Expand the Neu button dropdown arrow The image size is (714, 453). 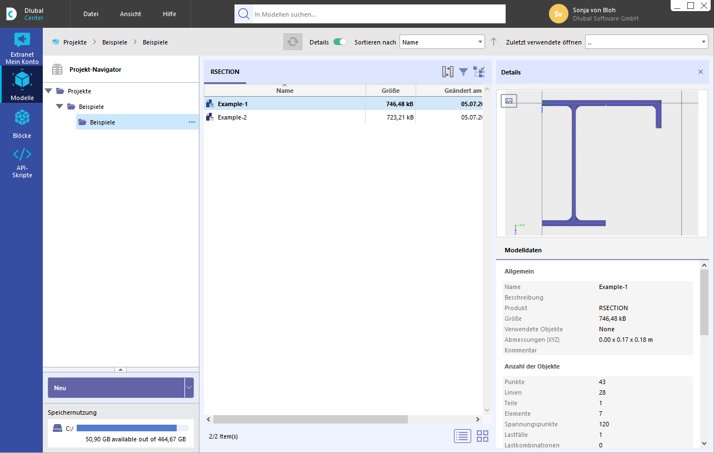point(189,387)
